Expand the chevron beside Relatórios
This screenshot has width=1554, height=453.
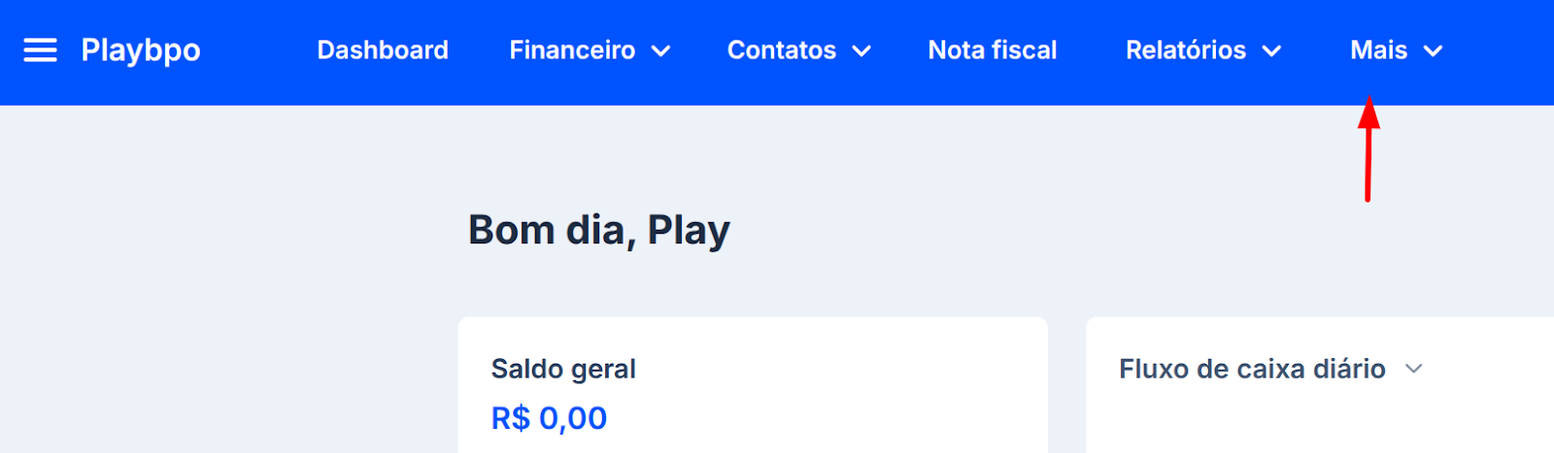1271,51
